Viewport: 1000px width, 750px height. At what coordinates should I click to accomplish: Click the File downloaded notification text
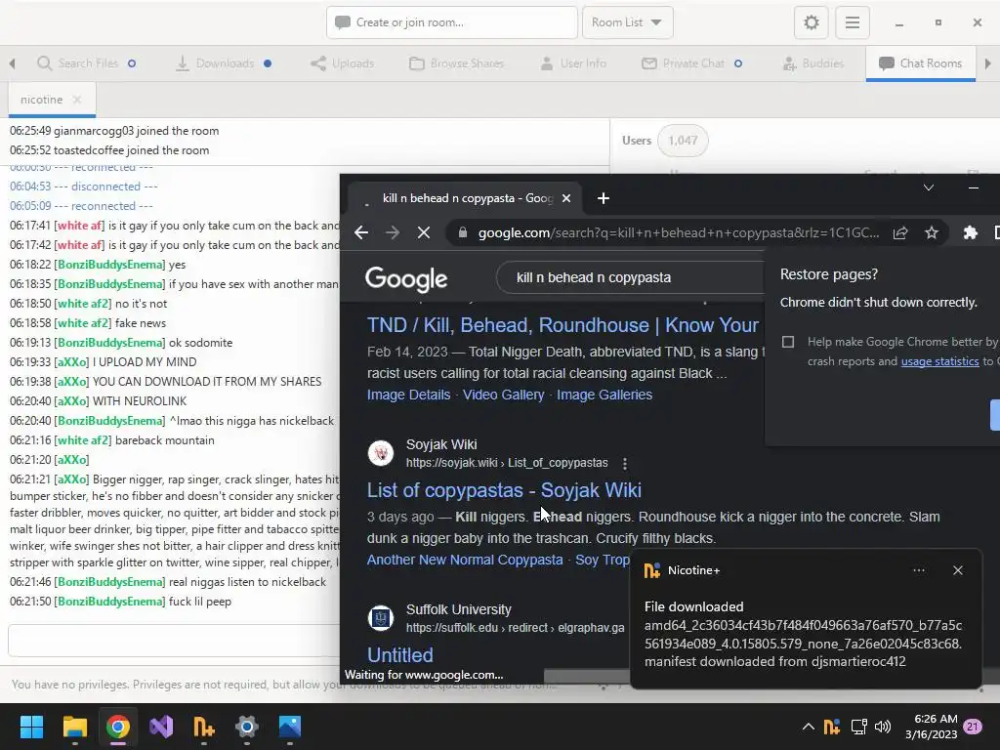click(694, 606)
